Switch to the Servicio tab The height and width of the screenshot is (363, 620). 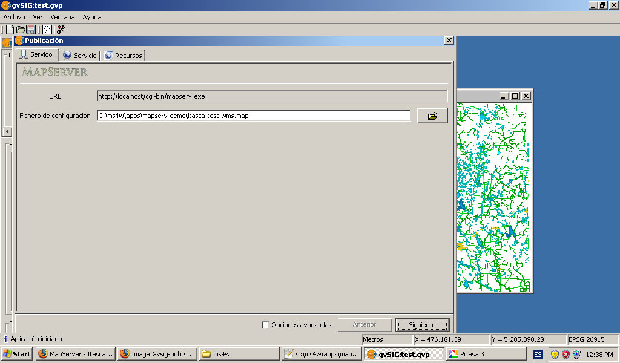[x=80, y=56]
